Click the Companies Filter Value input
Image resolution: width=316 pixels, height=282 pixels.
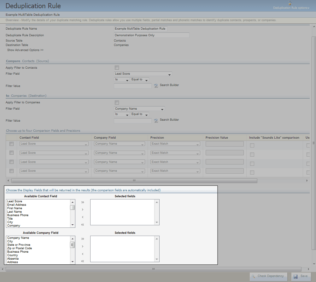[132, 121]
